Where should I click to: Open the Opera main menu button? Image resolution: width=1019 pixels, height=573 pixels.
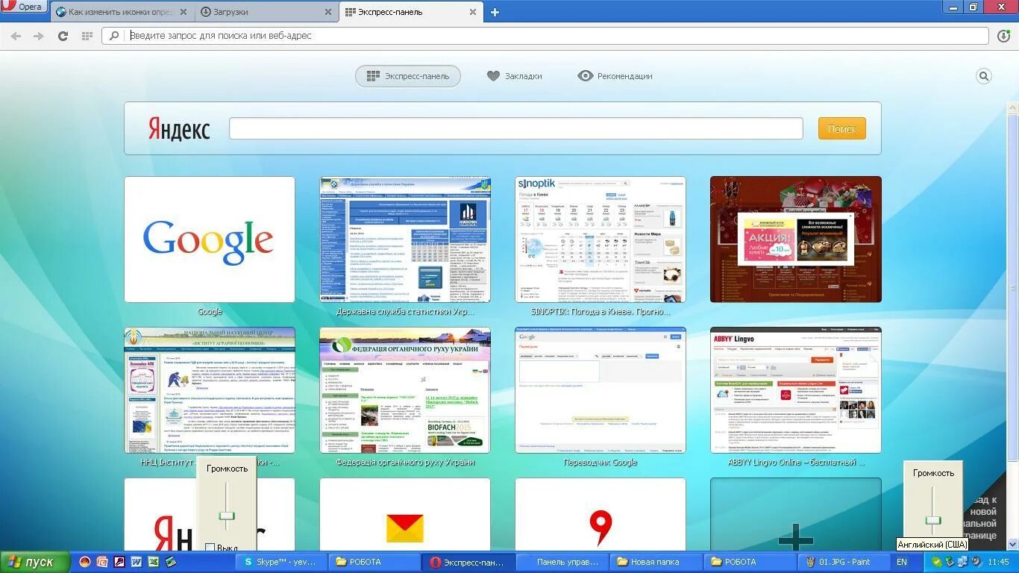(x=25, y=7)
